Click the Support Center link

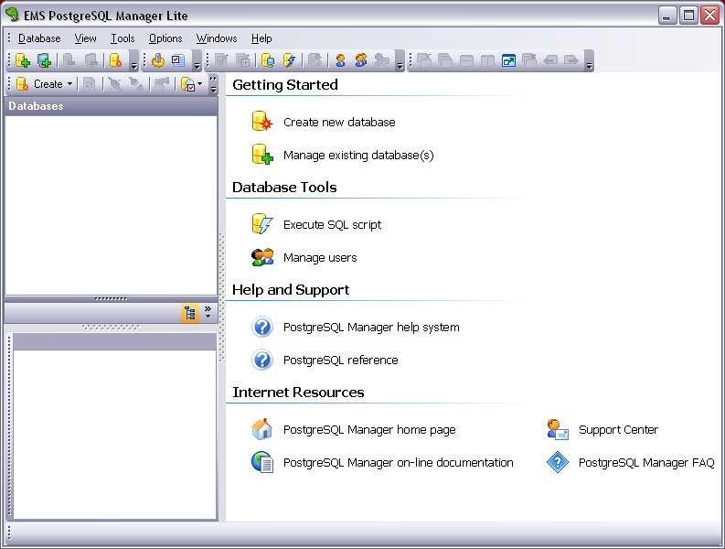pyautogui.click(x=618, y=429)
